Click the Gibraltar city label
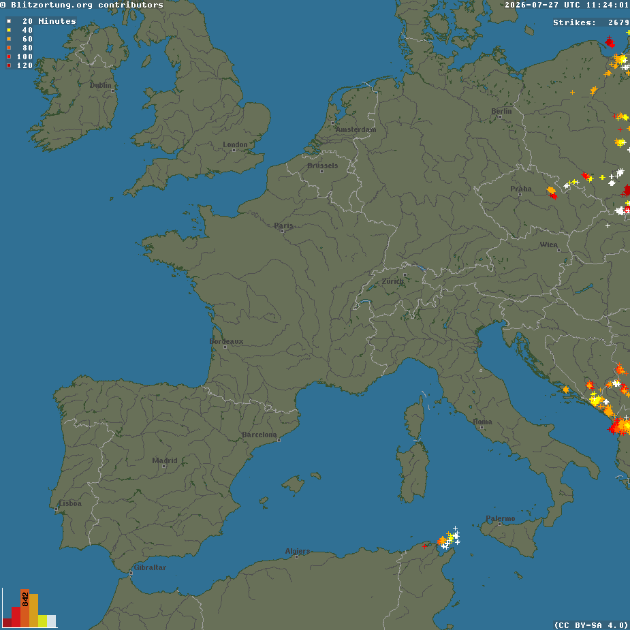This screenshot has width=630, height=630. tap(149, 567)
